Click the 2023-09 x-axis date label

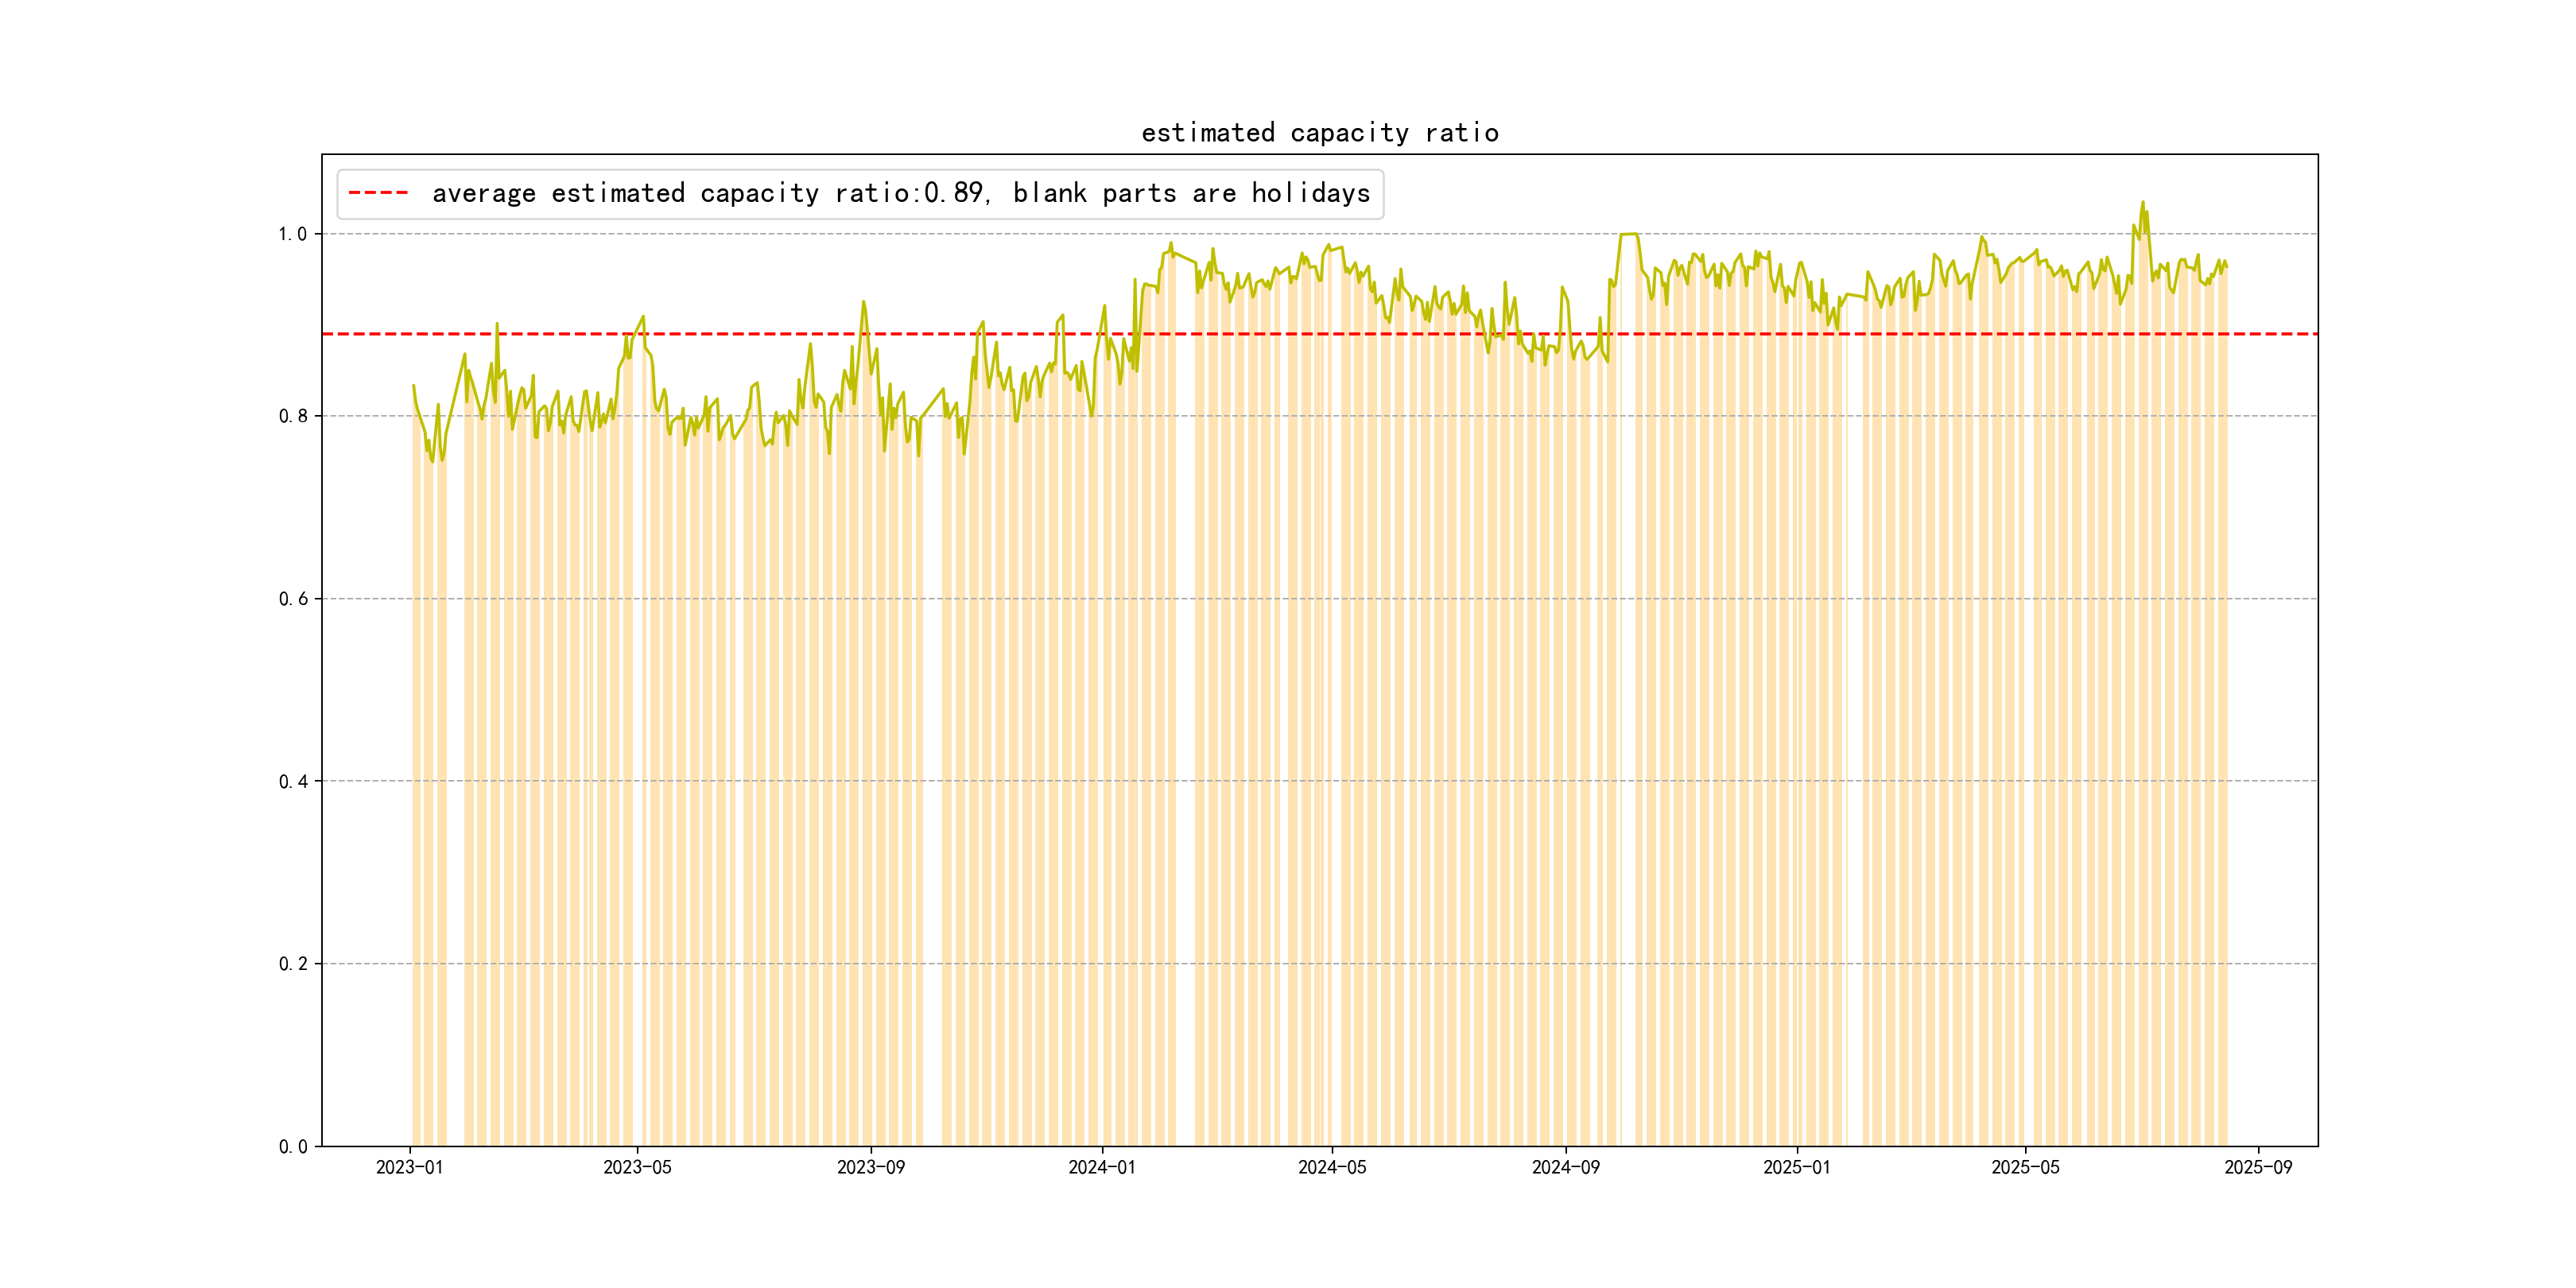point(870,1167)
